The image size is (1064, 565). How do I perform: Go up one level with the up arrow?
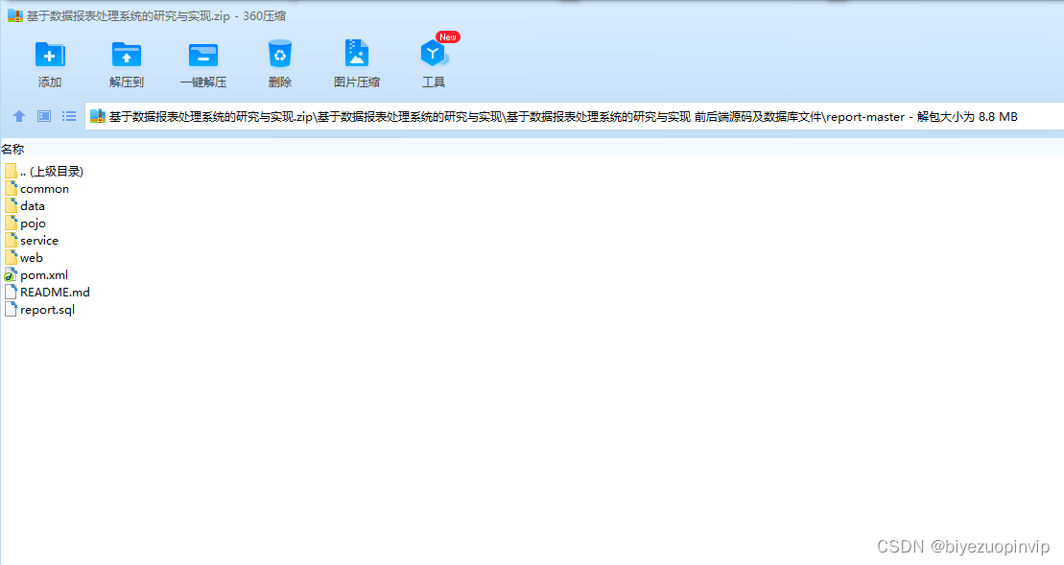19,116
